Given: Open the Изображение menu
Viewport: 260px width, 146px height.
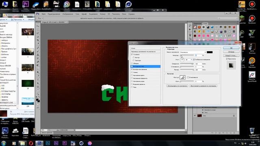Looking at the screenshot, I should click(x=68, y=14).
